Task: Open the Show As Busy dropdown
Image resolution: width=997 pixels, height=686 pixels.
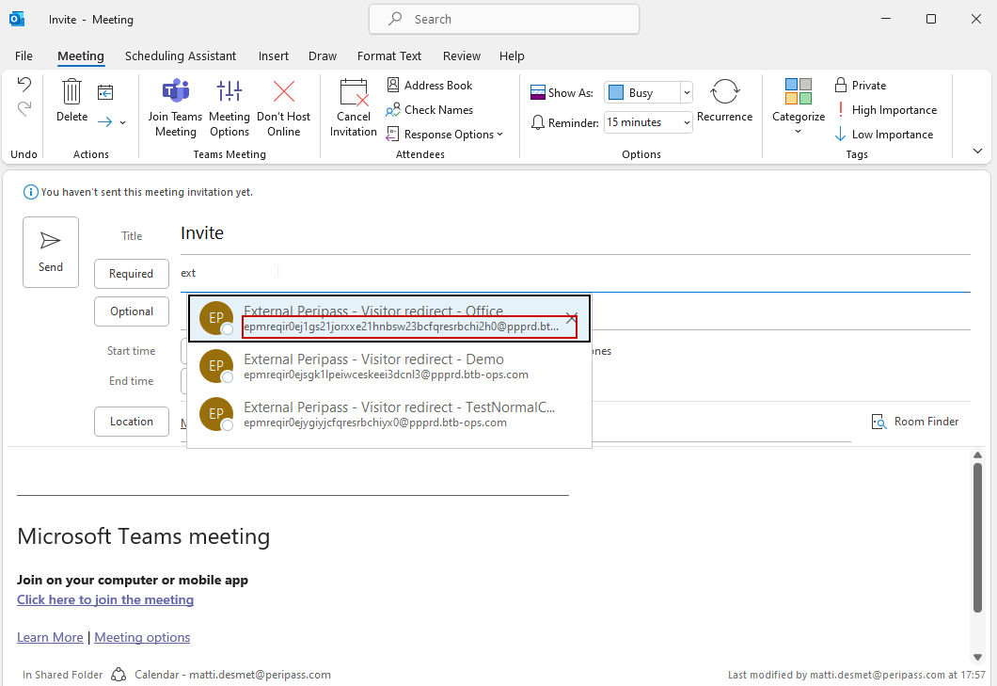Action: [687, 93]
